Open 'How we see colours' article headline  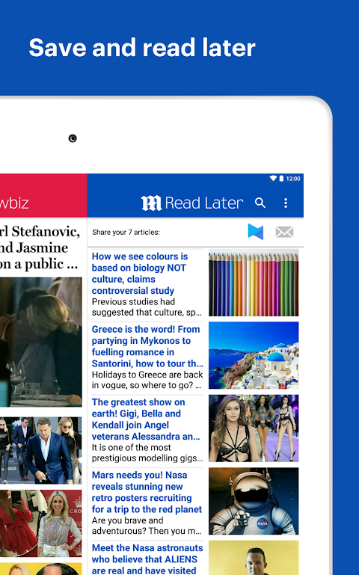(x=140, y=273)
